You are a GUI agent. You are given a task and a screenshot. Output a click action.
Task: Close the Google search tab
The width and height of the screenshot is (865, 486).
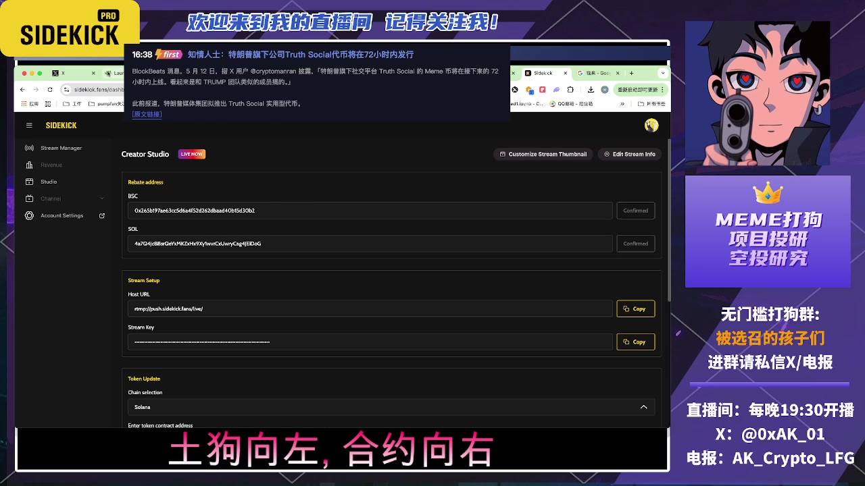coord(618,73)
